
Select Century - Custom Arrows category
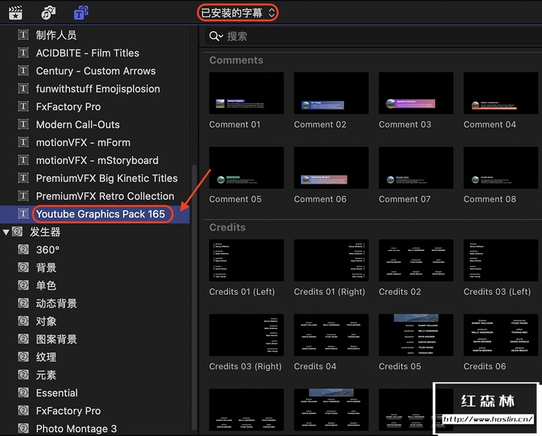96,71
